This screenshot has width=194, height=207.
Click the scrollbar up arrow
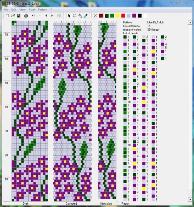pyautogui.click(x=190, y=23)
